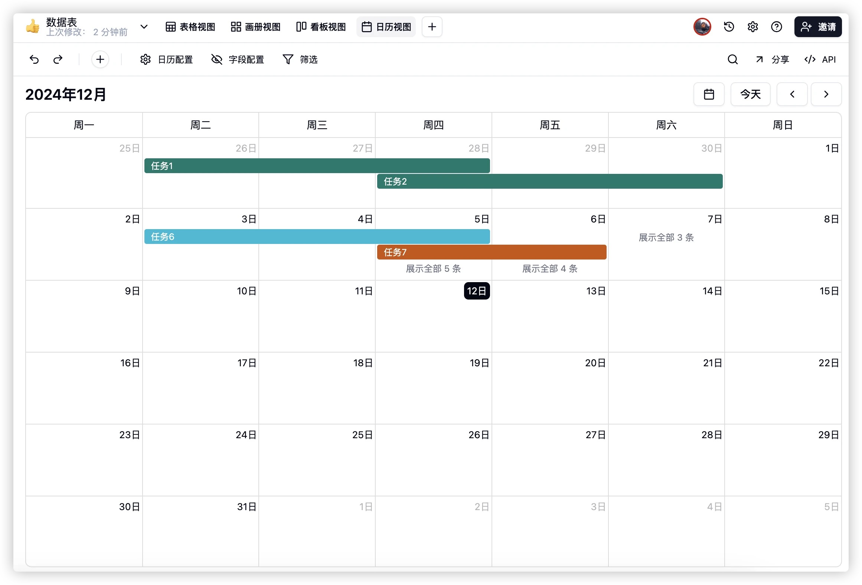Viewport: 862px width, 585px height.
Task: Open the search magnifier icon
Action: click(x=732, y=59)
